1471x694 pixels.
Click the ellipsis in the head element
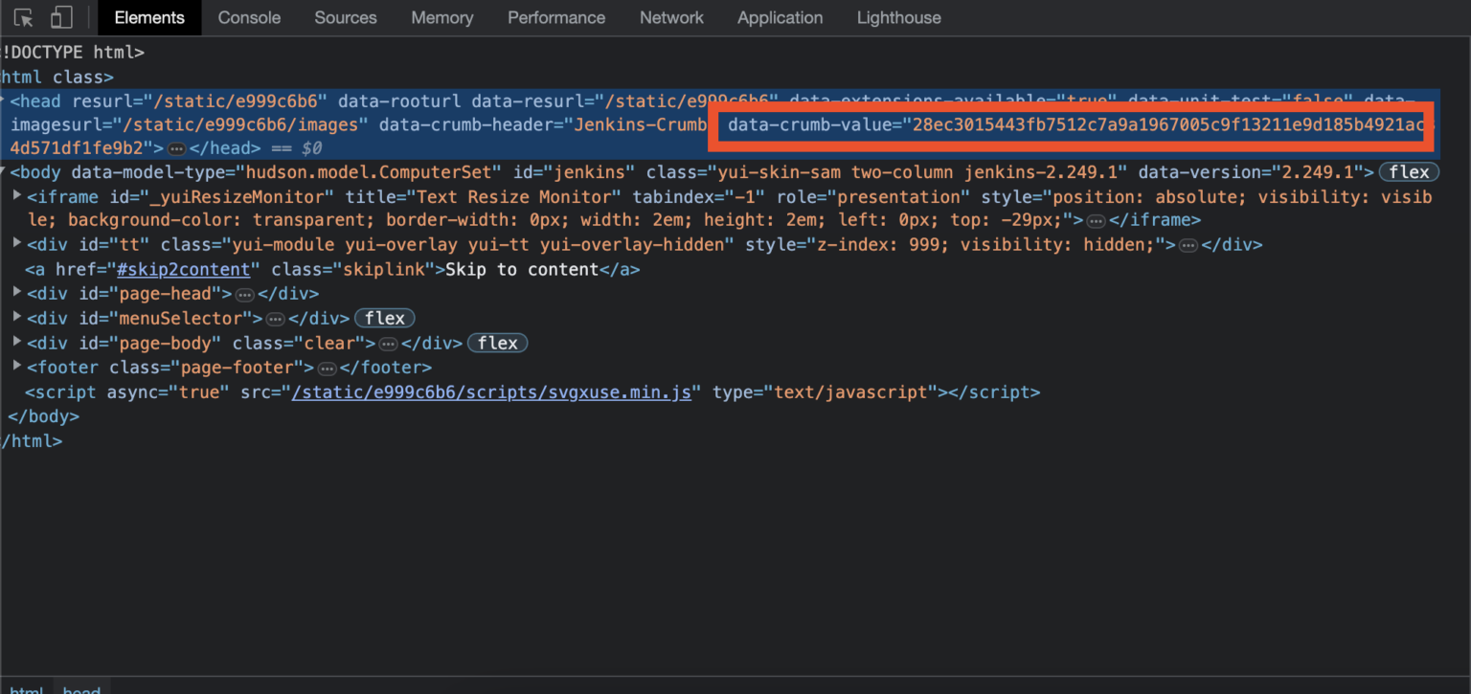point(176,149)
